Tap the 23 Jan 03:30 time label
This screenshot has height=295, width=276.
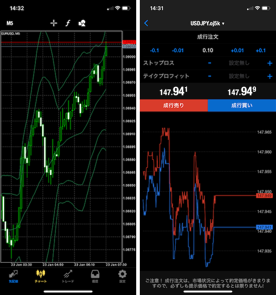21,265
